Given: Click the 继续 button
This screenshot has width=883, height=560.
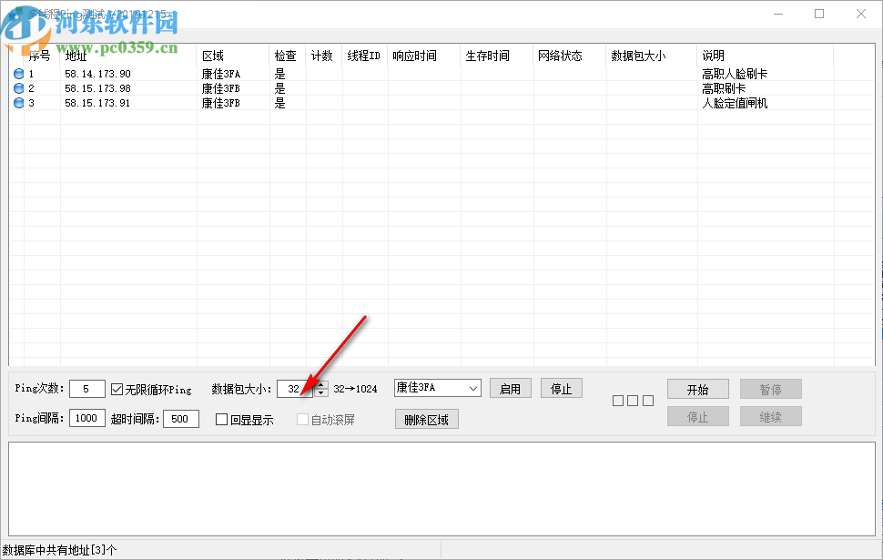Looking at the screenshot, I should coord(770,417).
